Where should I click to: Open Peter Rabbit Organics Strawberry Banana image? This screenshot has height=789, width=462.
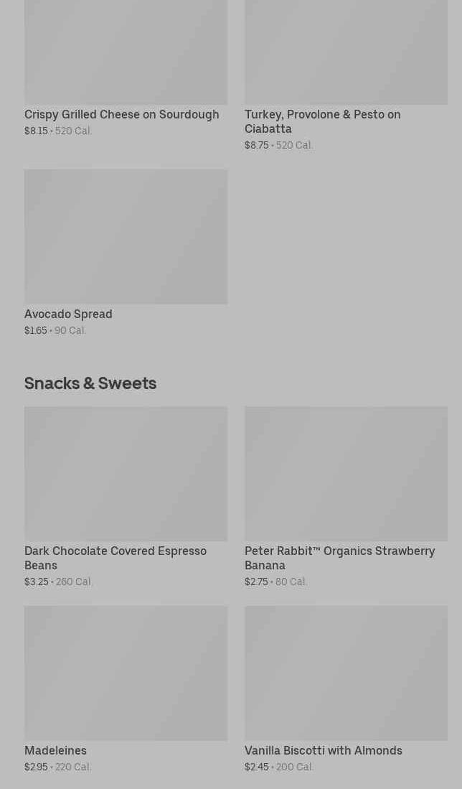(346, 473)
